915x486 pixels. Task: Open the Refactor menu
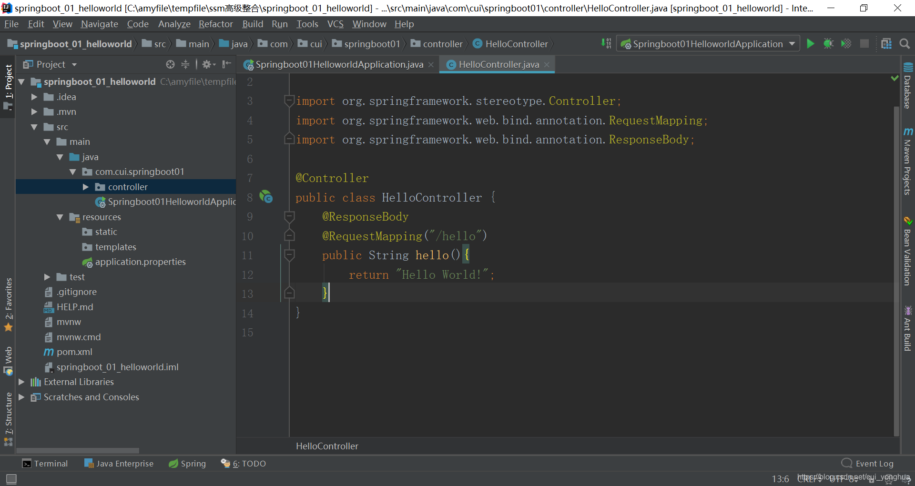click(216, 24)
